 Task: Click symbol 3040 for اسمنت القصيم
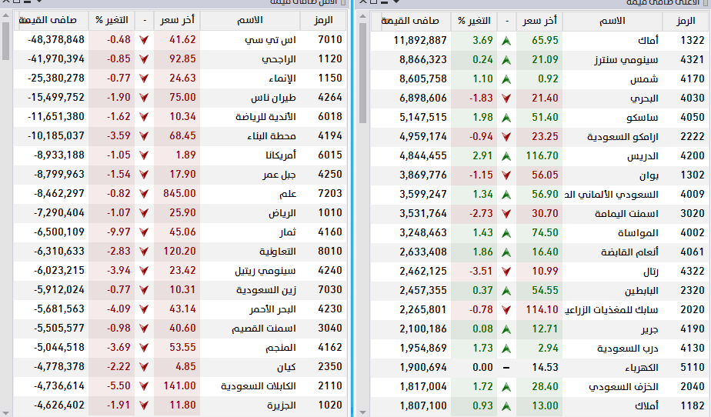(x=330, y=329)
